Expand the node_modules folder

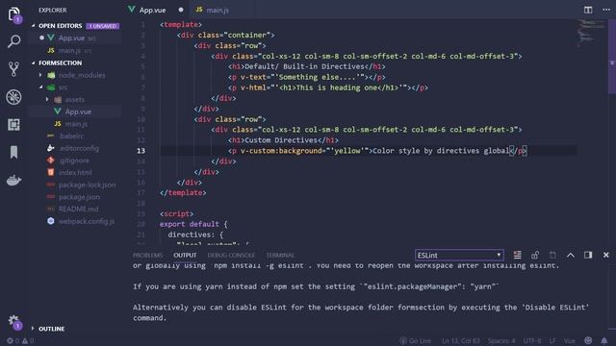[x=40, y=75]
